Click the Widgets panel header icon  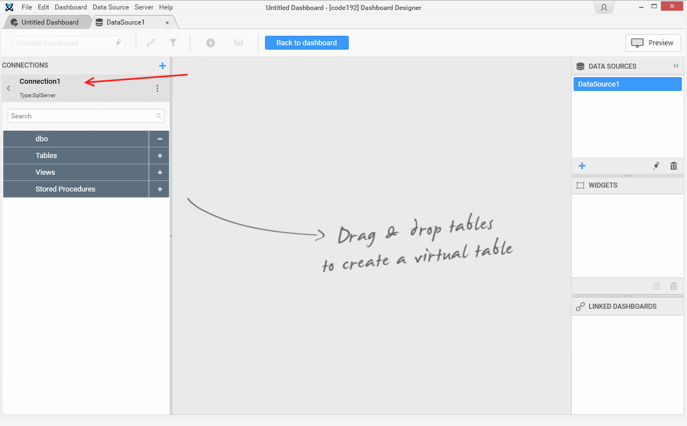tap(580, 185)
